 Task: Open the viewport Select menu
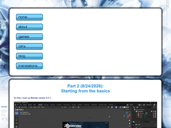point(35,107)
